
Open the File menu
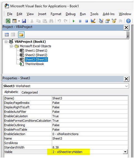(10, 14)
